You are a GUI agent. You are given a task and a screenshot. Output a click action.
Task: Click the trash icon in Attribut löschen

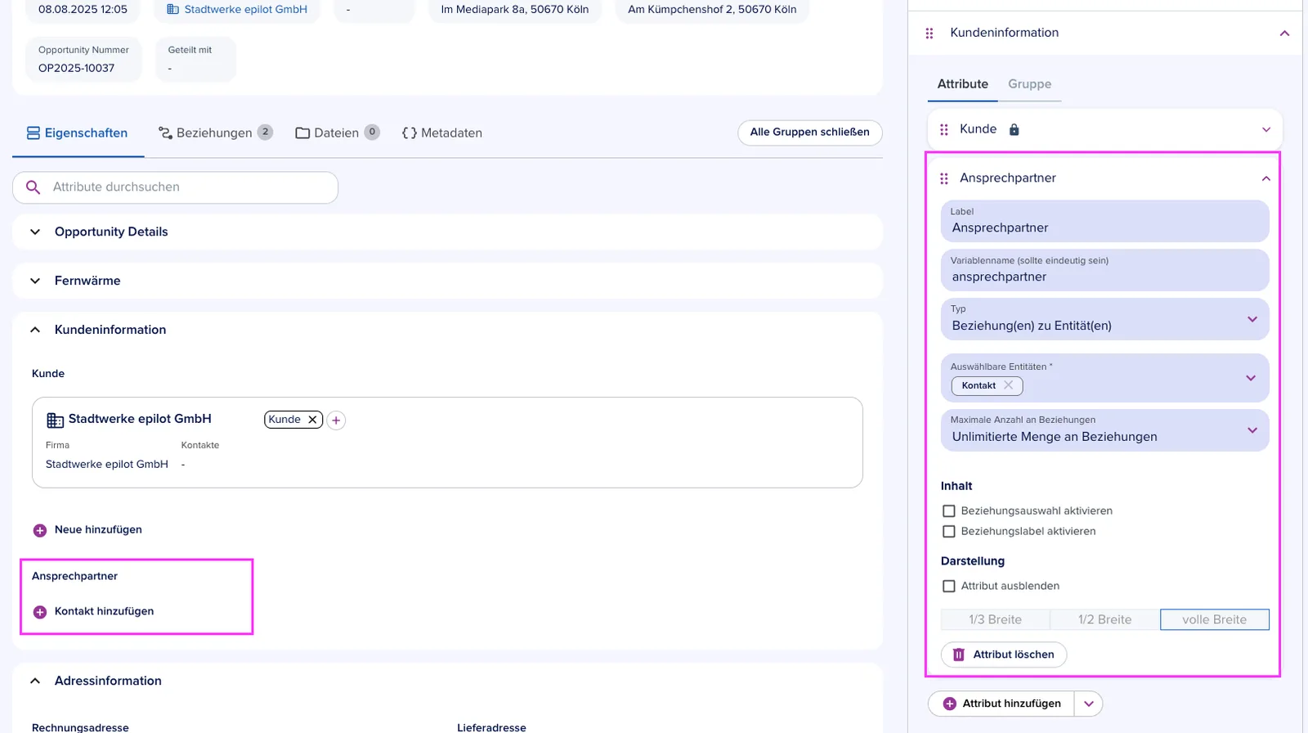959,654
